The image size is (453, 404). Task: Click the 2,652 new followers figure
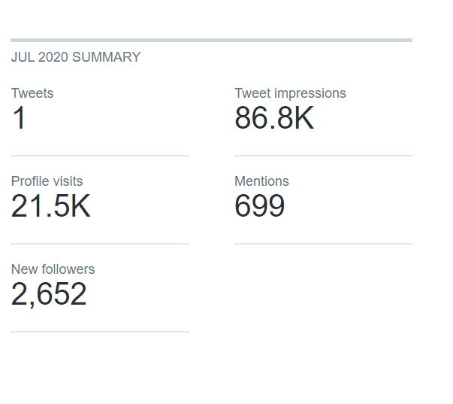click(49, 294)
